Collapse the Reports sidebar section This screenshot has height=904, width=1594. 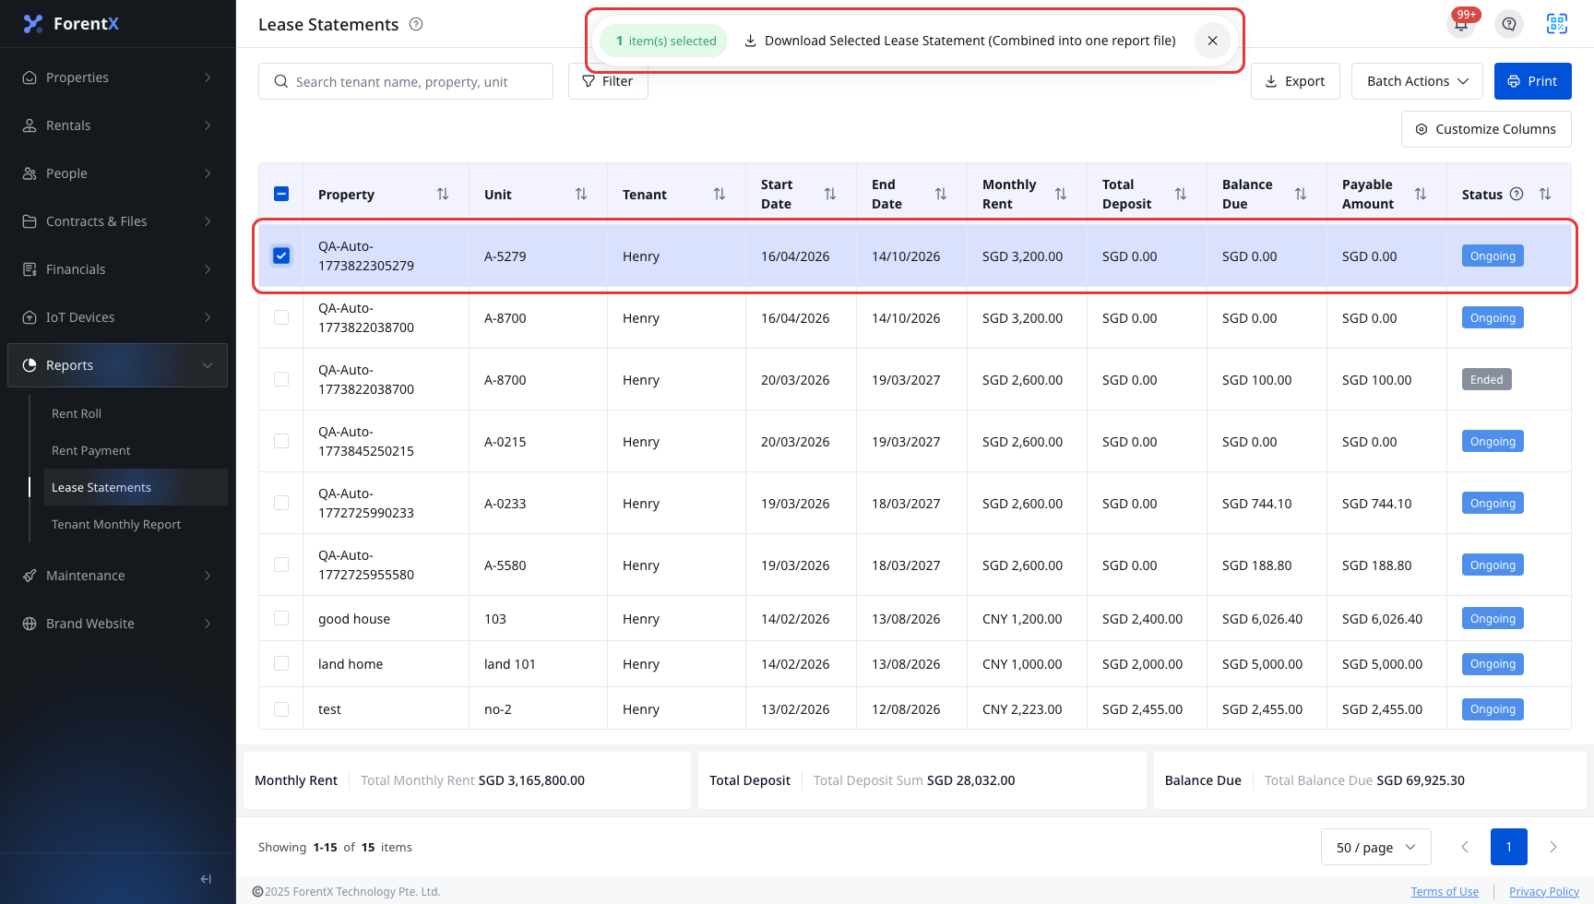coord(118,365)
